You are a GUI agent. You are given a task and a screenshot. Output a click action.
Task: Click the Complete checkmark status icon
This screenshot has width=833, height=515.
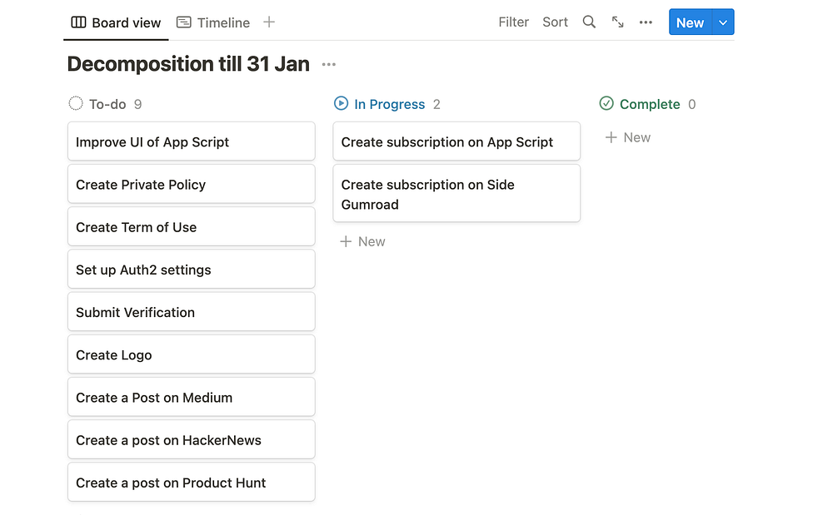tap(606, 104)
